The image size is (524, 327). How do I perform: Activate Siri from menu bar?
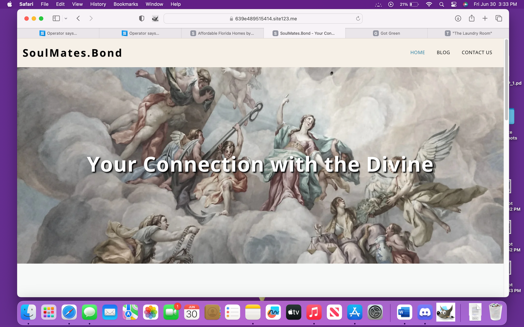tap(465, 4)
